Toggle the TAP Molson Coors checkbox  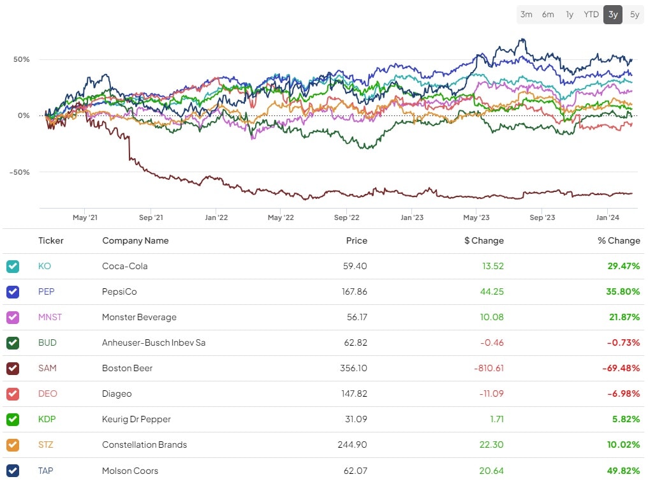pyautogui.click(x=13, y=471)
